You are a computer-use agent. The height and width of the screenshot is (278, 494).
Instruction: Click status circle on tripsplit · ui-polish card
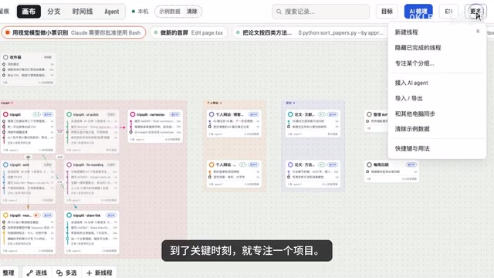(x=69, y=114)
